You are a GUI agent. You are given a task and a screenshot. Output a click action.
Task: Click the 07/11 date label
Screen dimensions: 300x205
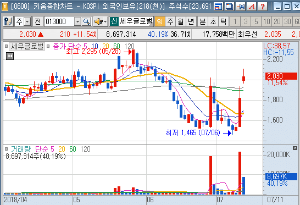coord(275,200)
